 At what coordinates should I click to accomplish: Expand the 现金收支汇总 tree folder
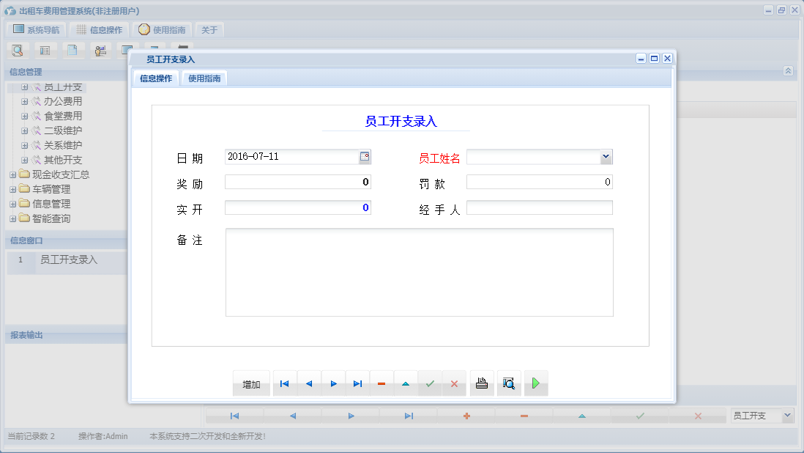[x=13, y=174]
